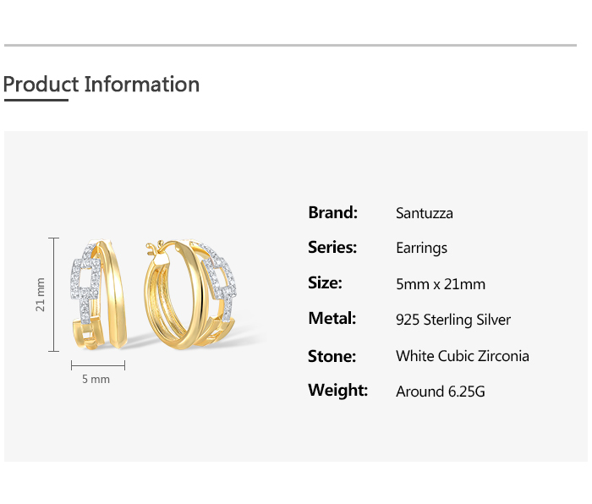Image resolution: width=592 pixels, height=504 pixels.
Task: Click the 5 mm width label
Action: click(96, 380)
